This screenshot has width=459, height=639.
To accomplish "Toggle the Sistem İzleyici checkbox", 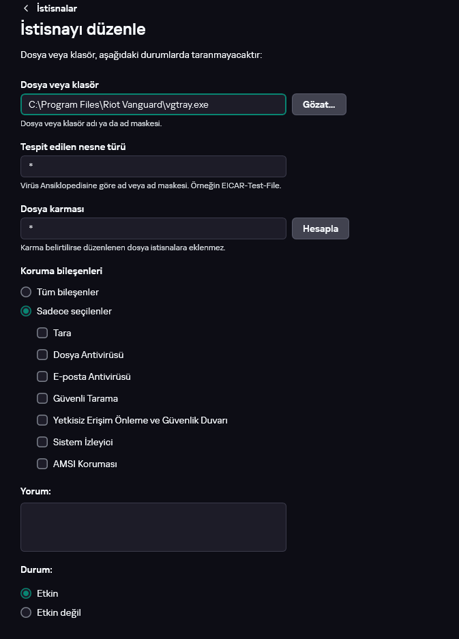I will coord(42,442).
